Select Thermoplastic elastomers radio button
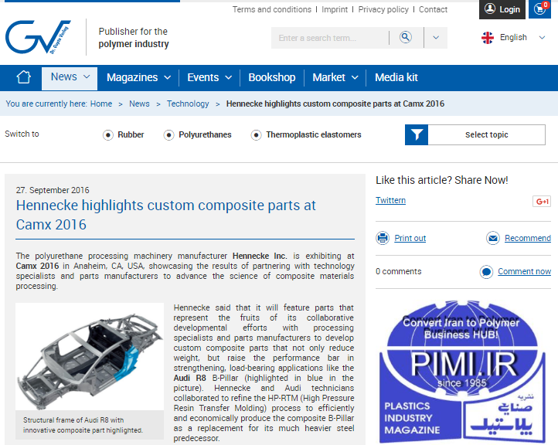 click(x=256, y=135)
